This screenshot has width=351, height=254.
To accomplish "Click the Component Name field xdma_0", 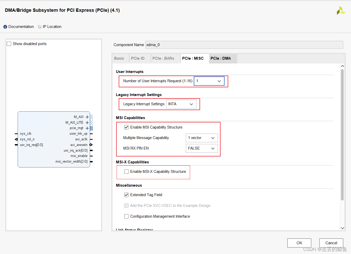I will 244,45.
